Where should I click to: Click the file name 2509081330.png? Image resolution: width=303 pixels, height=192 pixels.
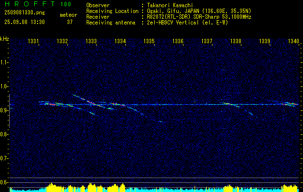click(25, 13)
